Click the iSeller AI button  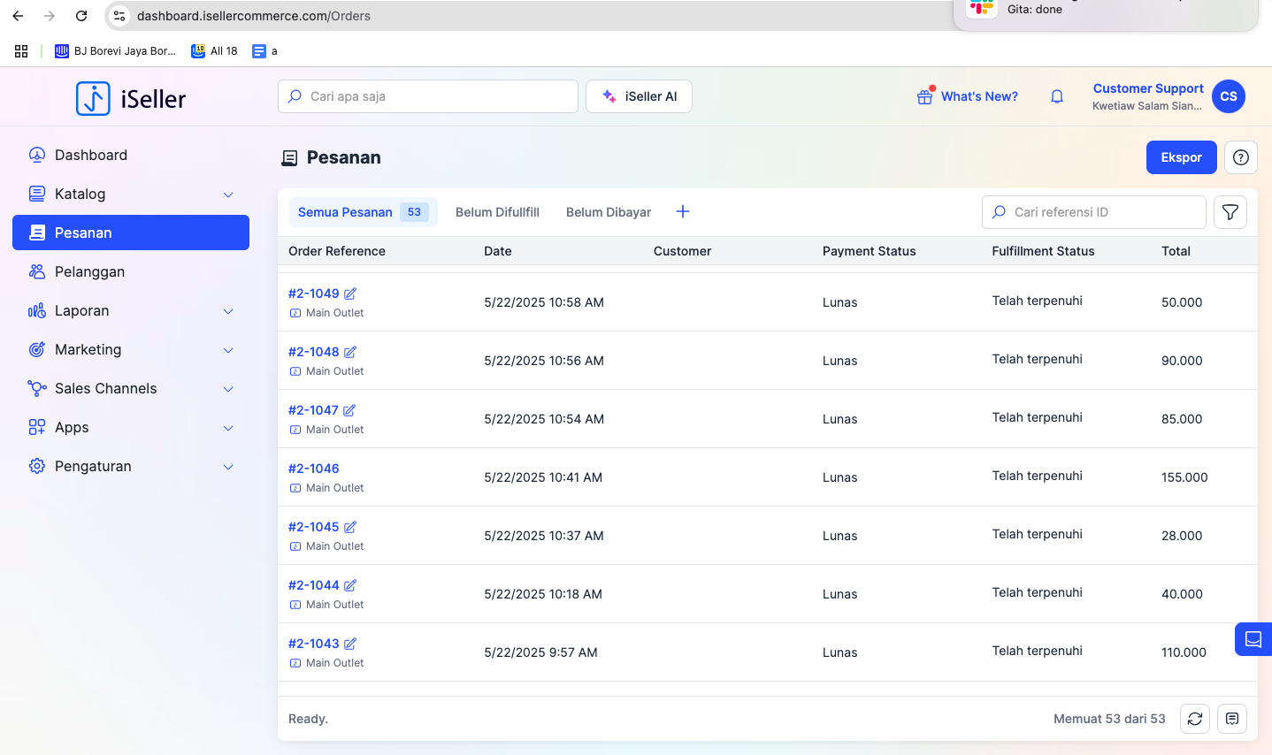[639, 96]
